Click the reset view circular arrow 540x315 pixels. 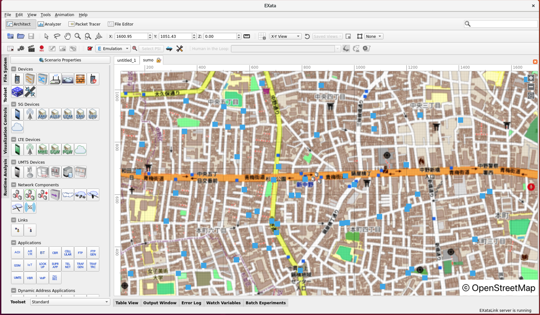307,36
